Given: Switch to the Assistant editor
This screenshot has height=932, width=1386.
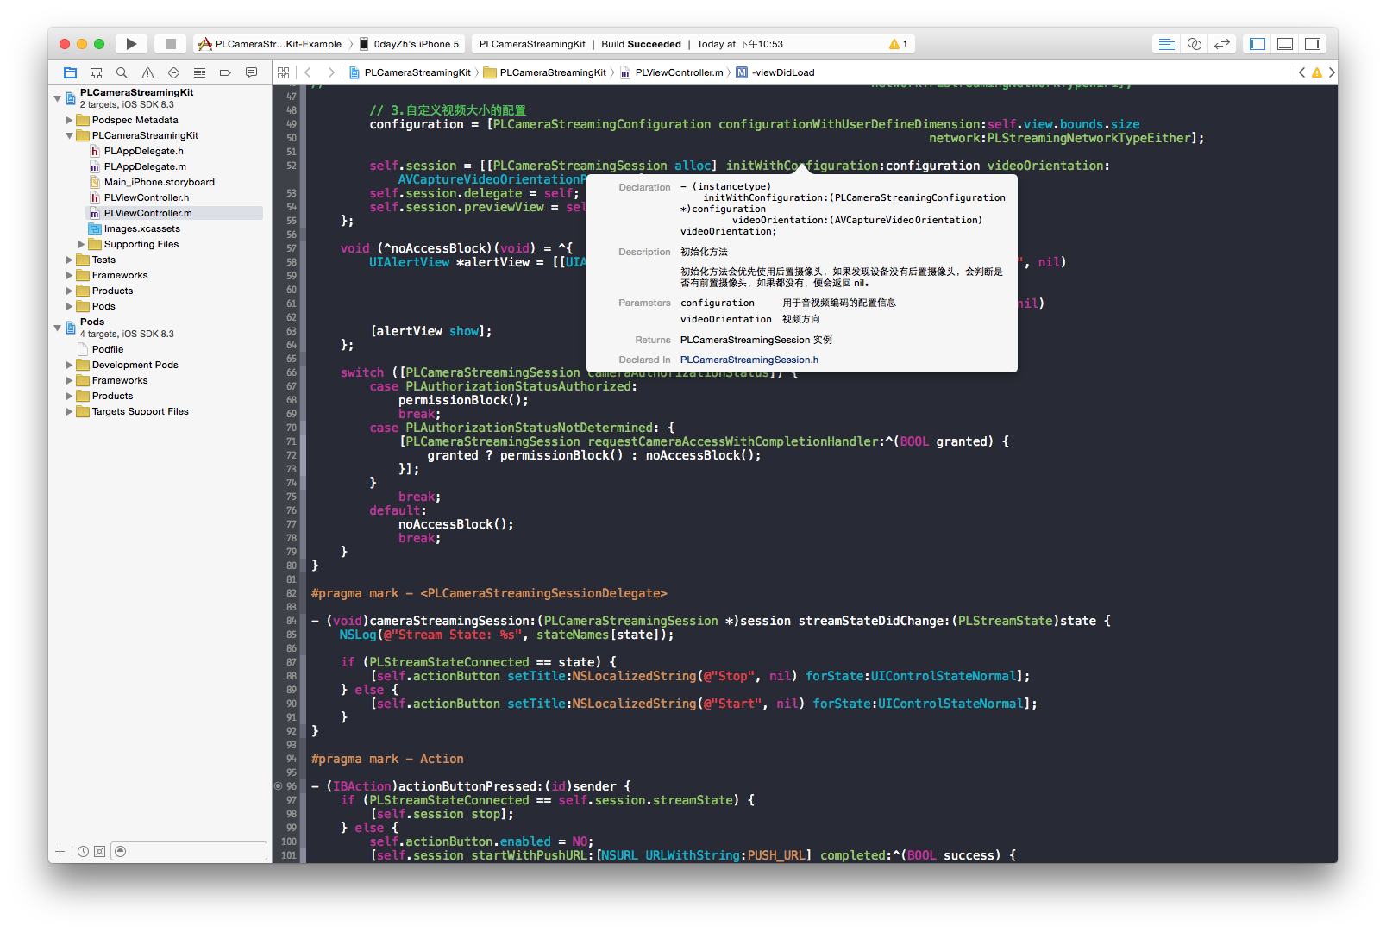Looking at the screenshot, I should coord(1195,44).
